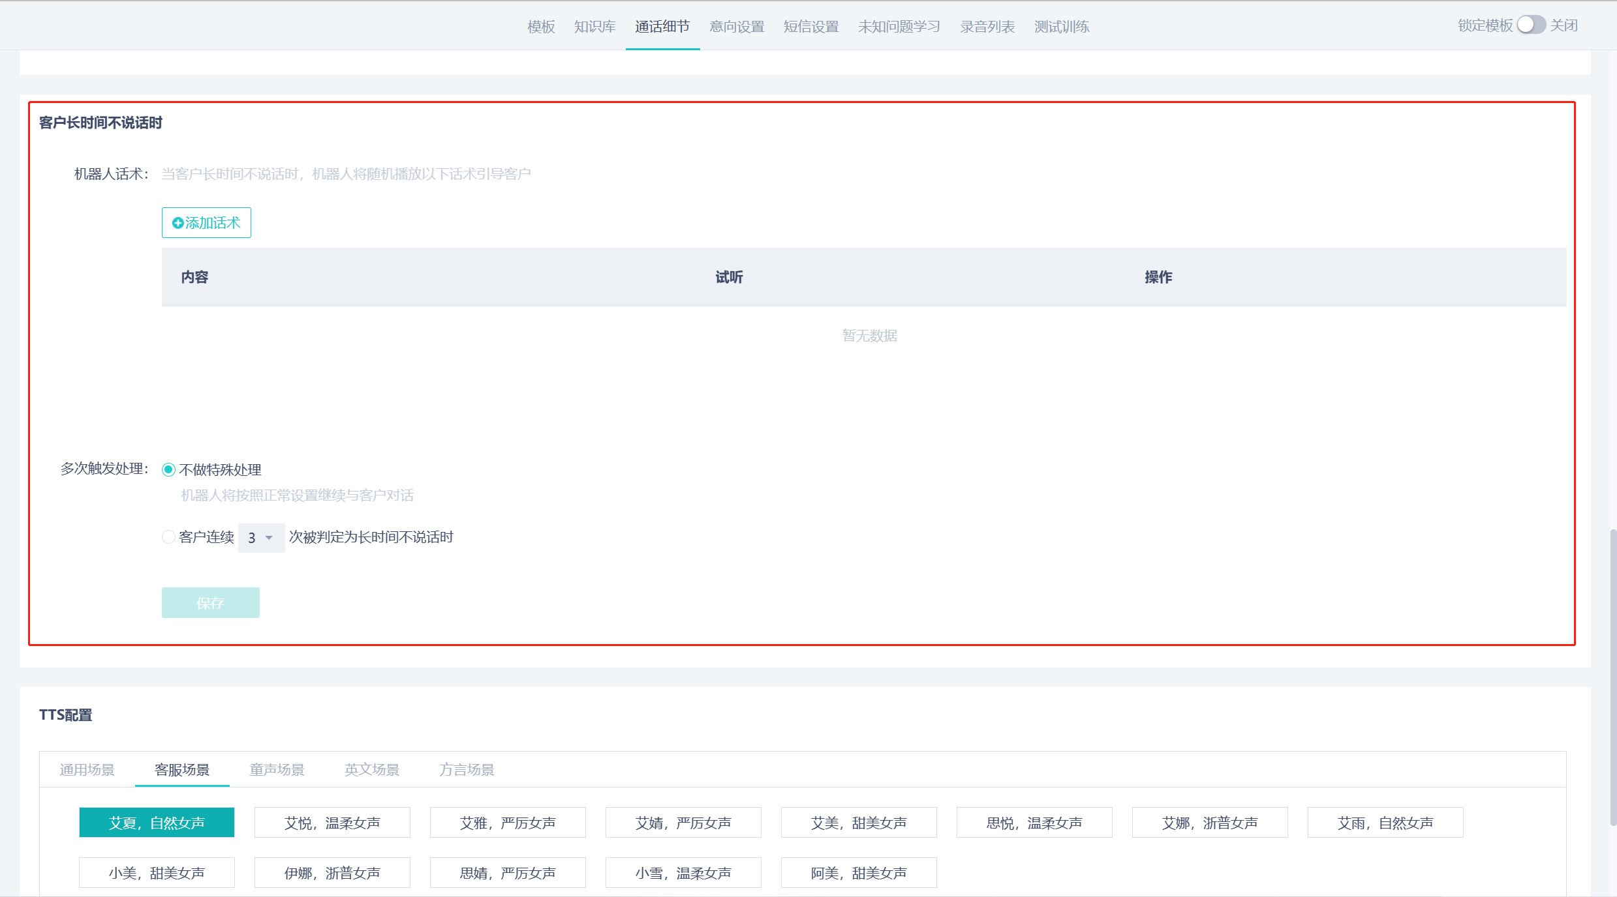Screen dimensions: 1617x897
Task: Switch to the 知识库 tab
Action: pos(594,27)
